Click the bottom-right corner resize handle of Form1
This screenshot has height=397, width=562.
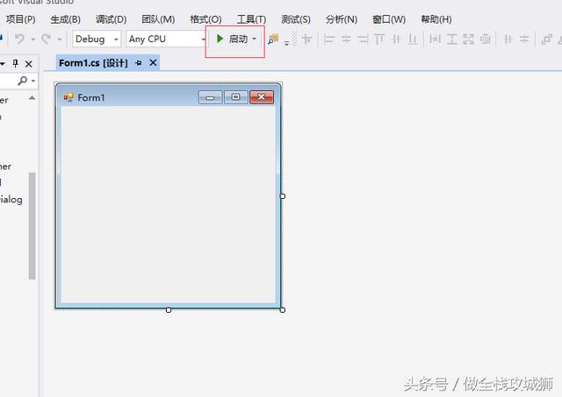point(283,310)
